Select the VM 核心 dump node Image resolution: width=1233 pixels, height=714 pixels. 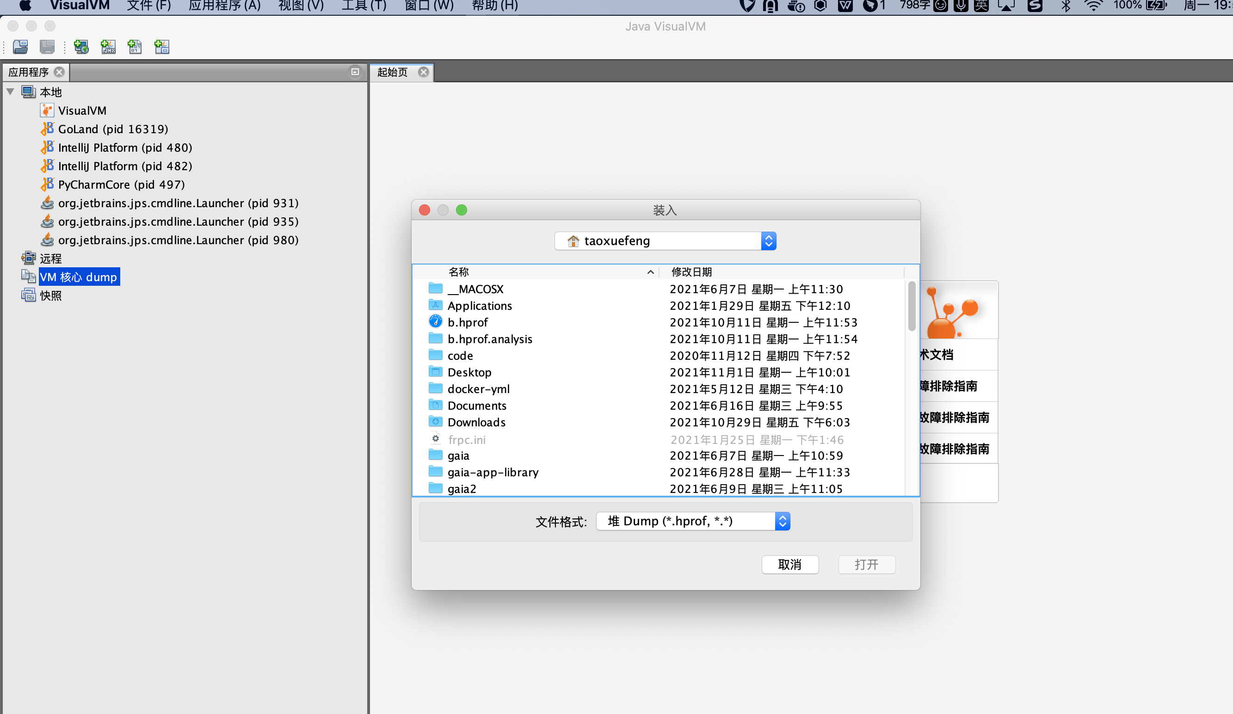[78, 277]
